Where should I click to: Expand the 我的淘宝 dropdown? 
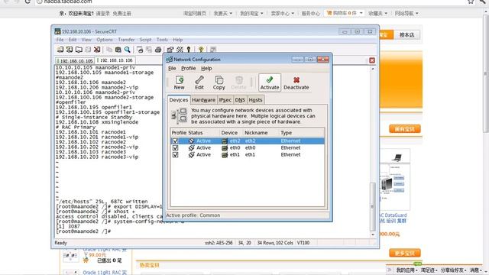pyautogui.click(x=251, y=13)
